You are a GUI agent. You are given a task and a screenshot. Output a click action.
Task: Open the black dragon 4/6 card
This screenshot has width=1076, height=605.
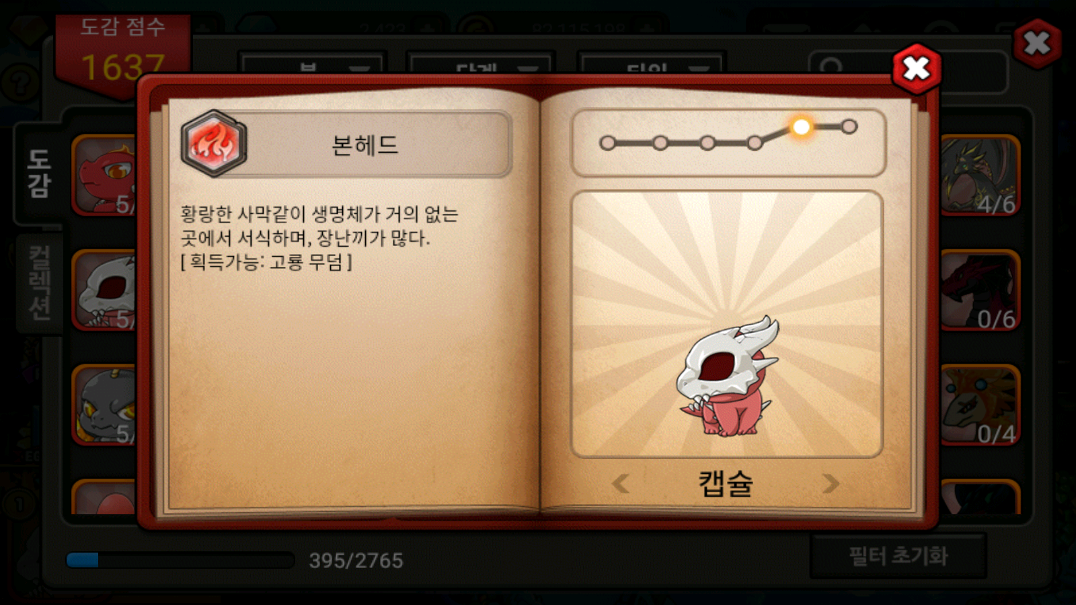[980, 175]
